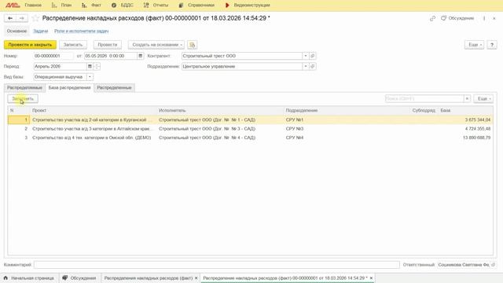503x283 pixels.
Task: Open help with the question mark button
Action: [492, 45]
